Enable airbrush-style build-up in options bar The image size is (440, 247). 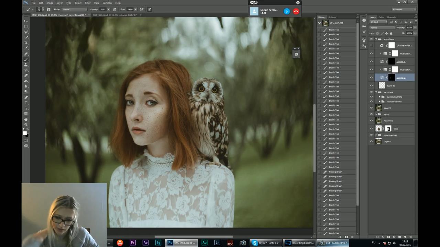142,9
